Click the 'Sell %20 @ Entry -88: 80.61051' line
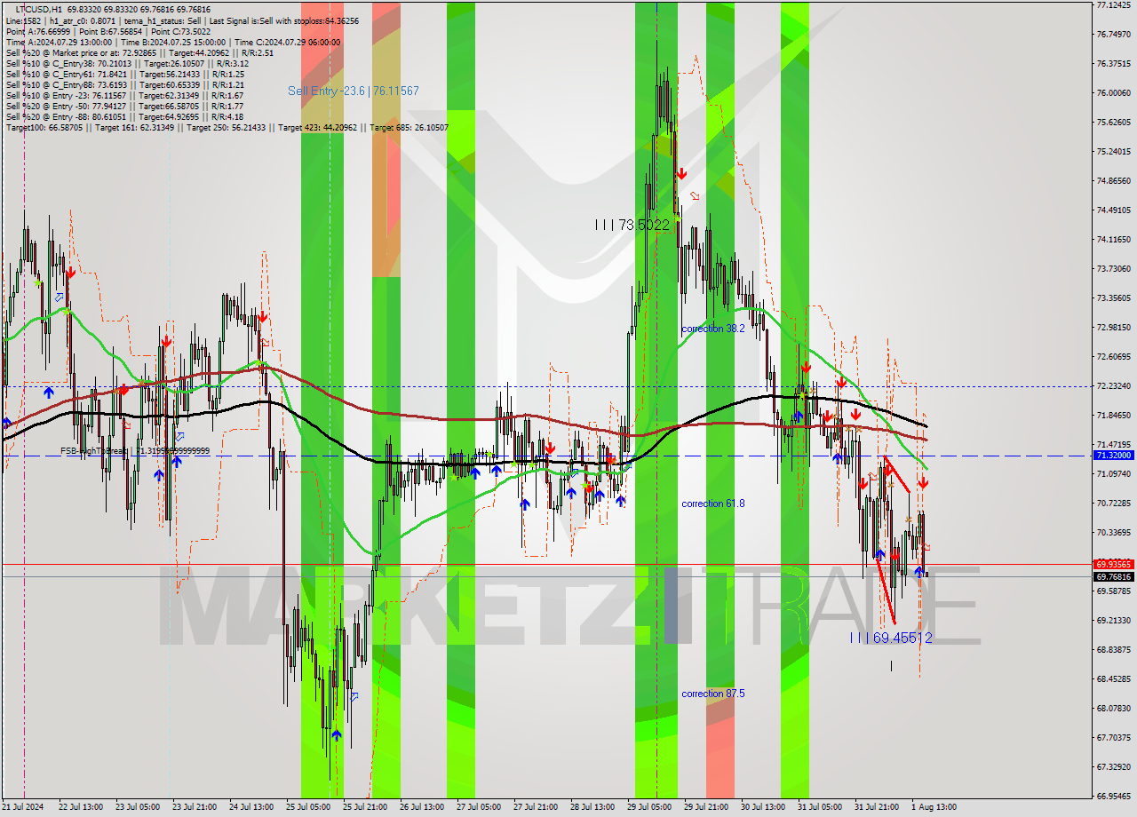This screenshot has height=817, width=1137. coord(124,116)
